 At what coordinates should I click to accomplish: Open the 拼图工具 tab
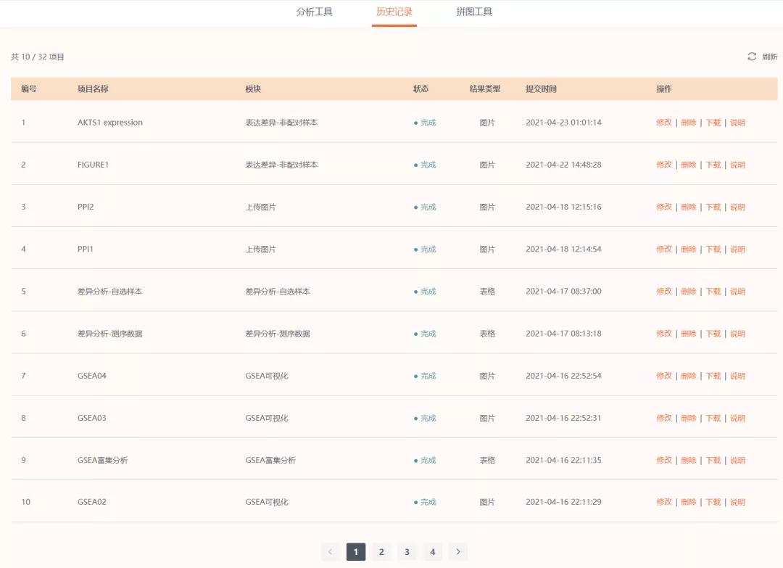(476, 12)
